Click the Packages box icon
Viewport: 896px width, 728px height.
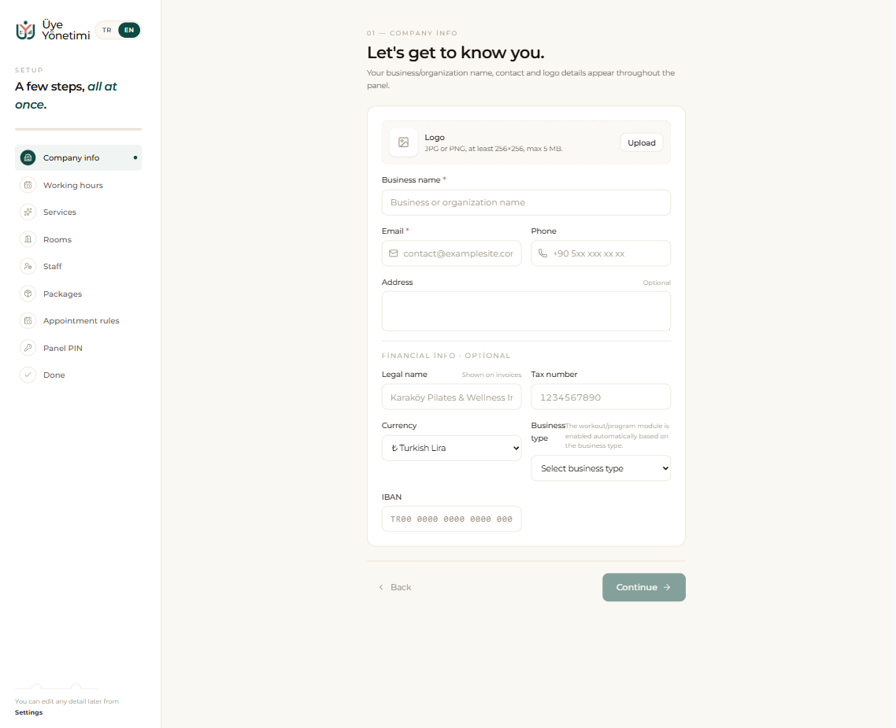click(28, 294)
